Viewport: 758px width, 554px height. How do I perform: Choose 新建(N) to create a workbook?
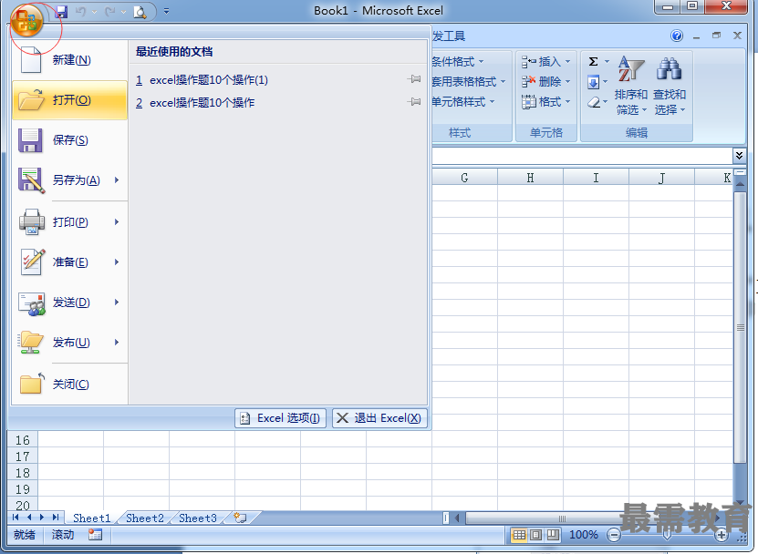click(69, 60)
